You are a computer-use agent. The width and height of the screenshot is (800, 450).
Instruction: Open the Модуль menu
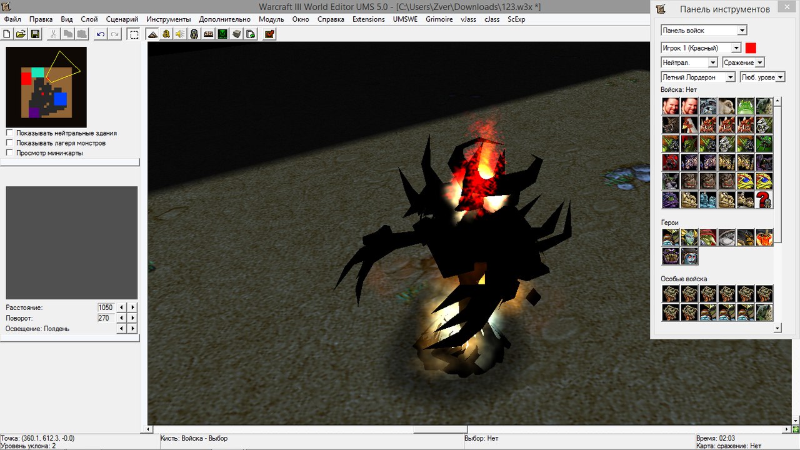point(271,19)
